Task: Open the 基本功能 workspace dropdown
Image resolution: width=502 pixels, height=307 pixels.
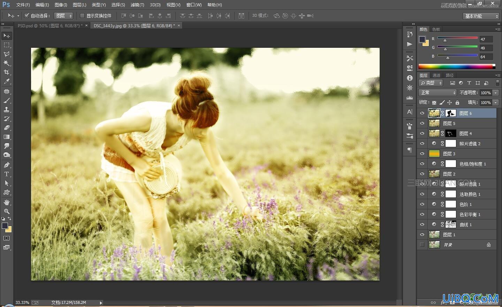Action: [481, 16]
